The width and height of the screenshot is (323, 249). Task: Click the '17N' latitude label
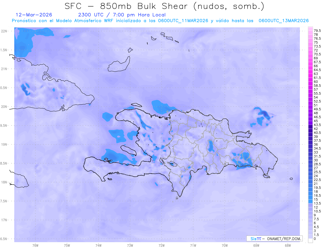(x=5, y=220)
